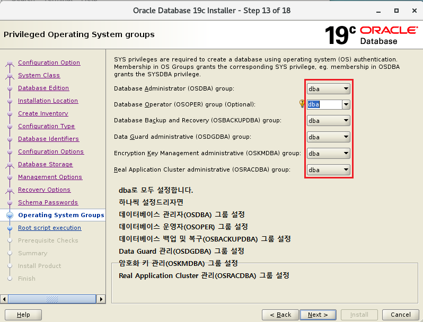Viewport: 423px width, 322px height.
Task: Go to Installation Location step
Action: coord(48,101)
